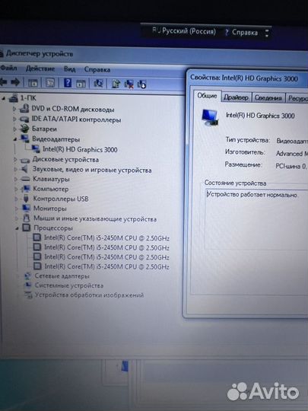The height and width of the screenshot is (411, 308).
Task: Switch to the Драйвер tab
Action: [237, 97]
